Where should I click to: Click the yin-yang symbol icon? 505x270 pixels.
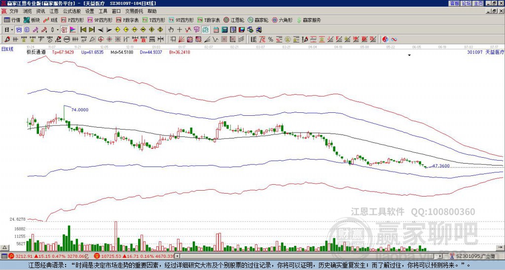[x=385, y=39]
